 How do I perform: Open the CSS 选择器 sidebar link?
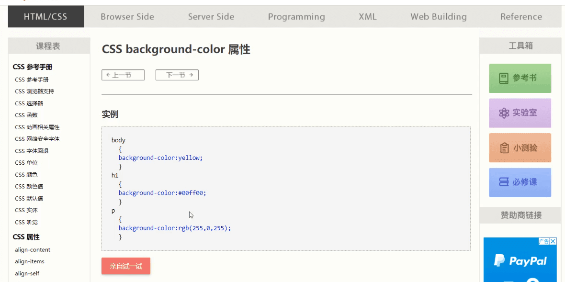click(29, 103)
